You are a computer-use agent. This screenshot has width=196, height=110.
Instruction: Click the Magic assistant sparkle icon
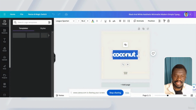(194, 87)
